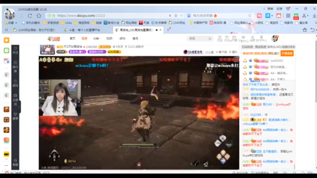Image resolution: width=317 pixels, height=178 pixels.
Task: Click the skin shirt icon in title bar
Action: 288,9
